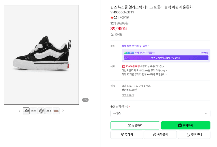The height and width of the screenshot is (147, 217).
Task: Add to cart with 장바구니 basket
Action: tap(194, 134)
